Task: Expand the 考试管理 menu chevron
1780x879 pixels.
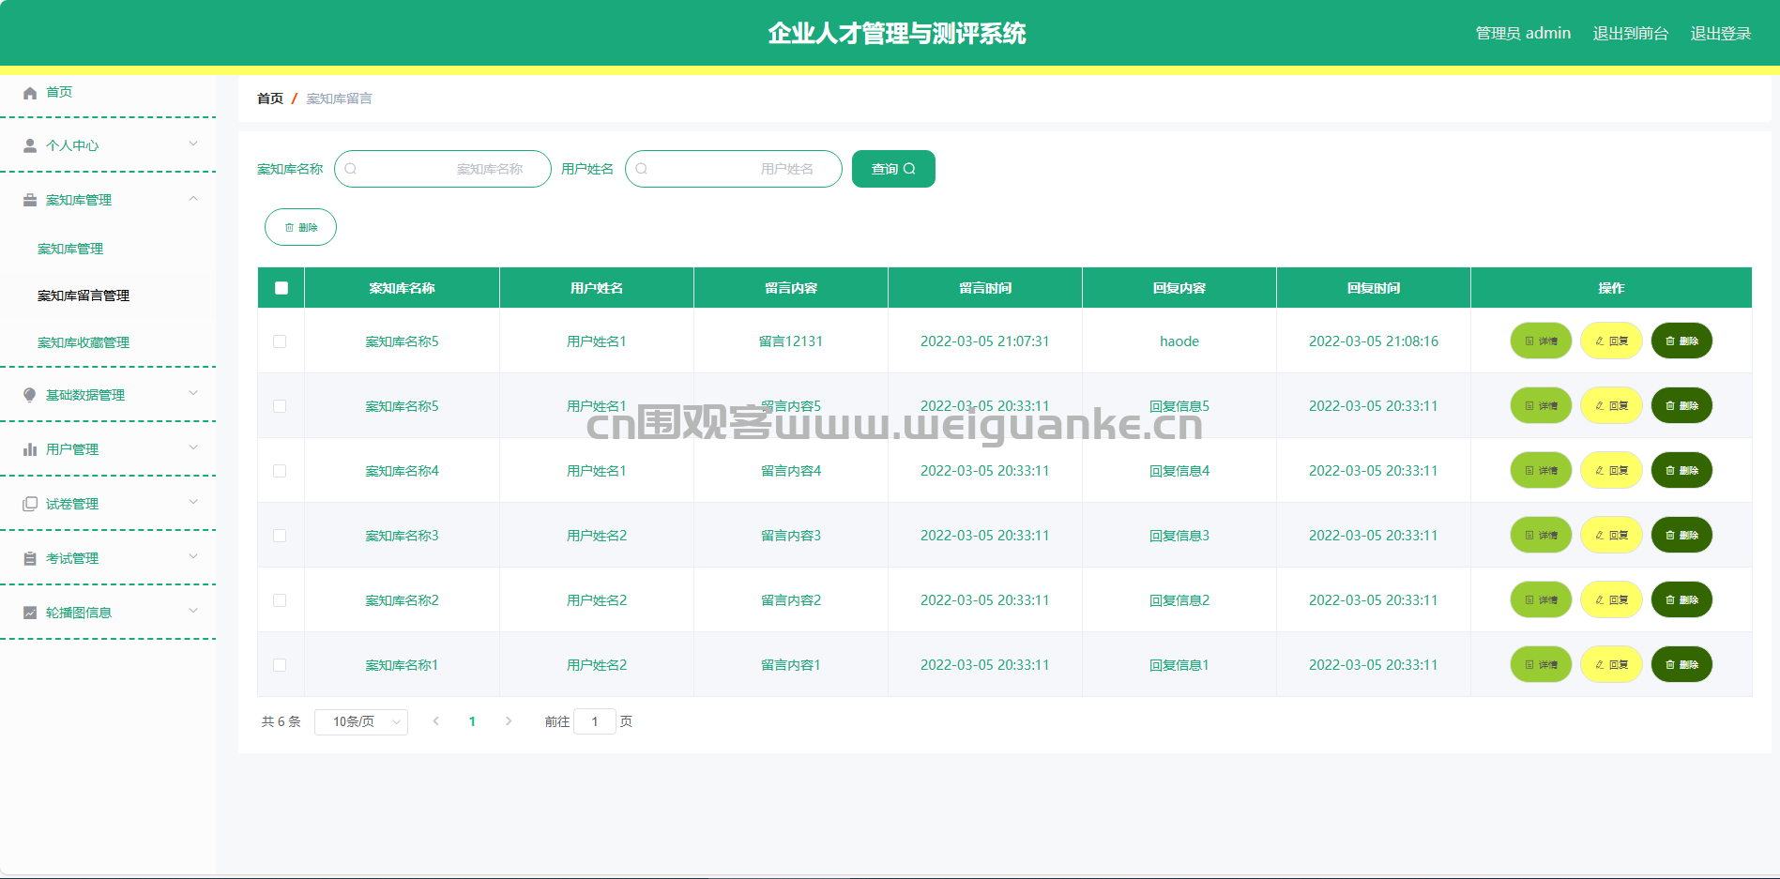Action: [193, 556]
